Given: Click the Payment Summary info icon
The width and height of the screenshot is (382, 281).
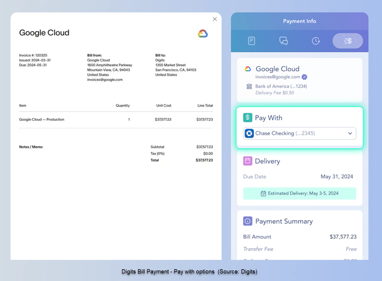Looking at the screenshot, I should (x=248, y=221).
